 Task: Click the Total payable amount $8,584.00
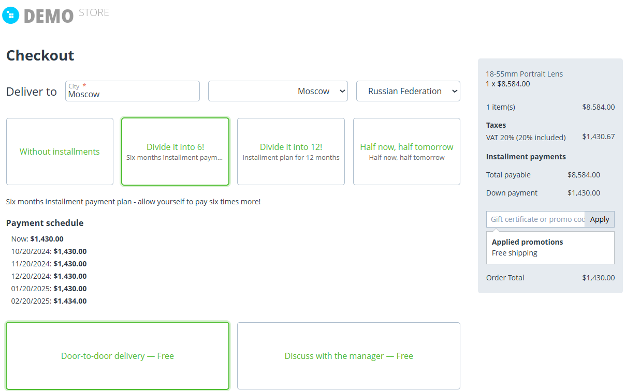tap(584, 175)
